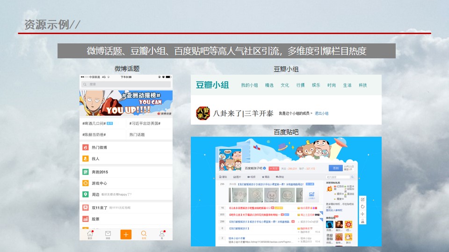Open the 游戏中心 orange icon
The image size is (449, 252).
tap(85, 183)
